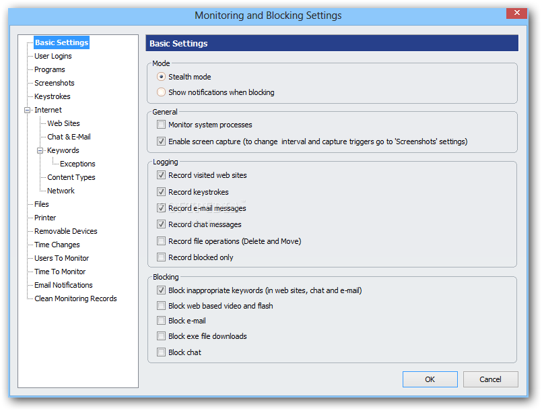Toggle Record keystrokes checkbox

(x=161, y=191)
